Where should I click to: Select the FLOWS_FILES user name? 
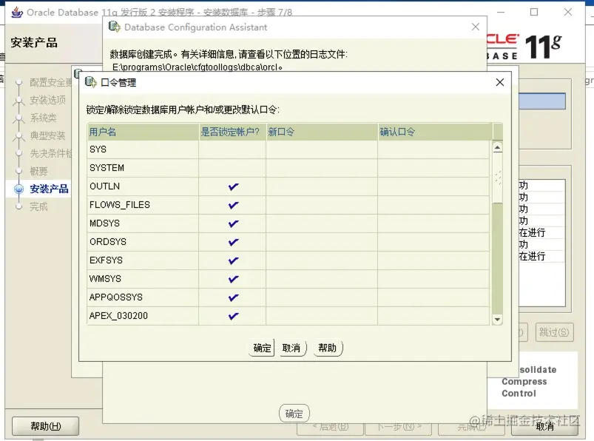pyautogui.click(x=120, y=205)
